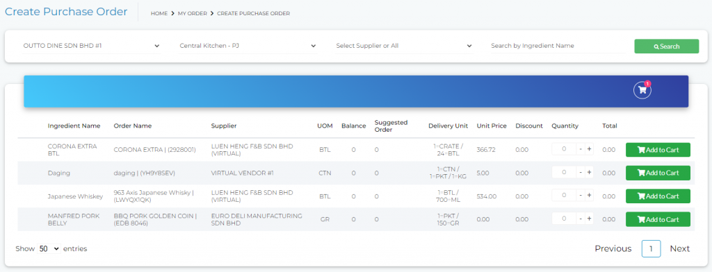
Task: Add MANFRED PORK BELLY to cart
Action: [x=658, y=219]
